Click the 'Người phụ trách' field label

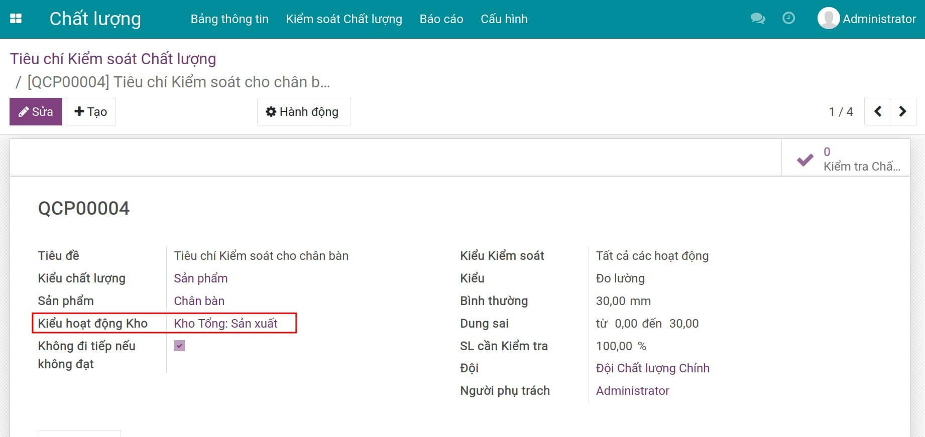point(505,391)
